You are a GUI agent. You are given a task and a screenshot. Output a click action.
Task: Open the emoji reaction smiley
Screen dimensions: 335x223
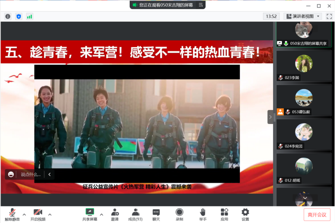[x=11, y=175]
